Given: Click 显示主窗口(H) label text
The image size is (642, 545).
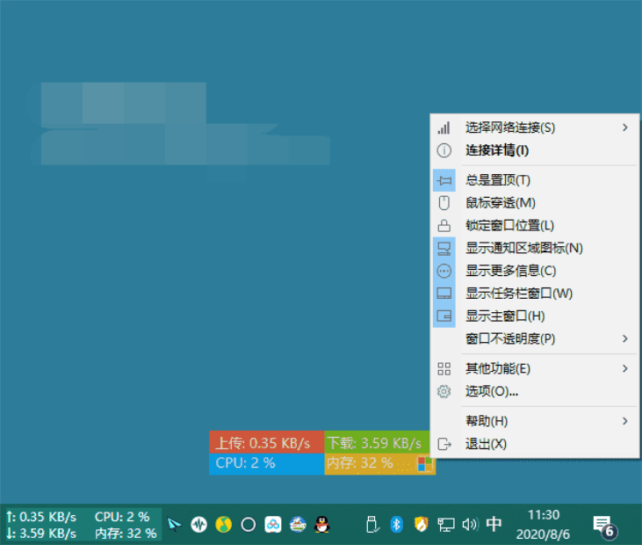Looking at the screenshot, I should click(505, 316).
